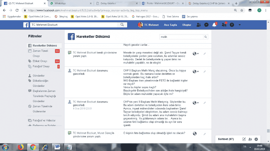Click the activity log search field containing melih

[181, 37]
